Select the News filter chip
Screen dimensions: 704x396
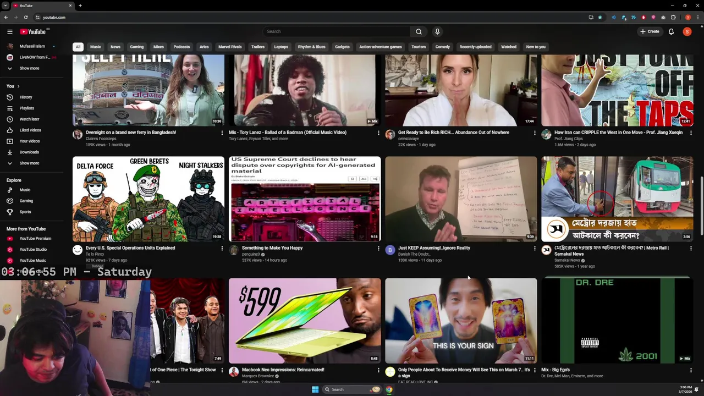pos(116,47)
